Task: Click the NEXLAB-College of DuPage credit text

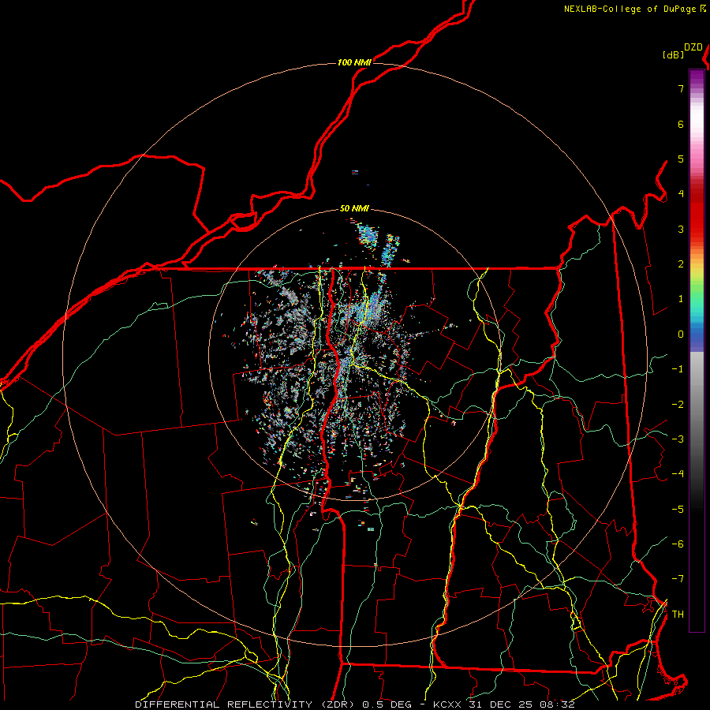Action: click(630, 9)
